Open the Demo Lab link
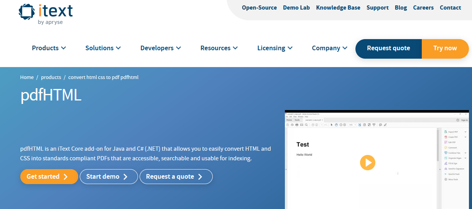Image resolution: width=472 pixels, height=209 pixels. pos(296,8)
